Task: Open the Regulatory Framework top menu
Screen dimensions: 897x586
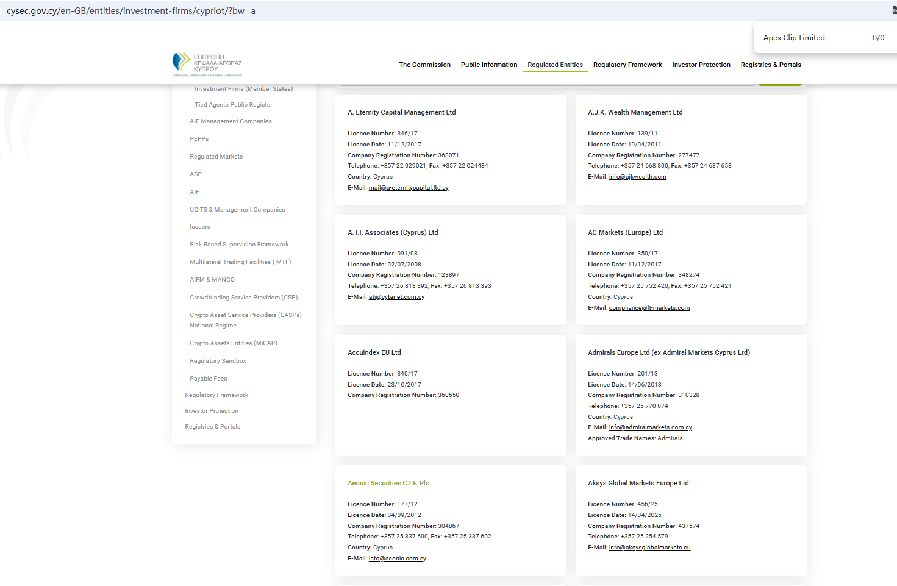Action: tap(627, 65)
